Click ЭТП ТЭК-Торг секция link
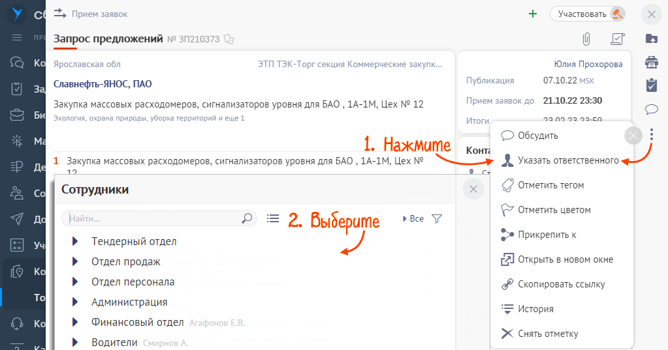The width and height of the screenshot is (668, 350). pyautogui.click(x=350, y=65)
